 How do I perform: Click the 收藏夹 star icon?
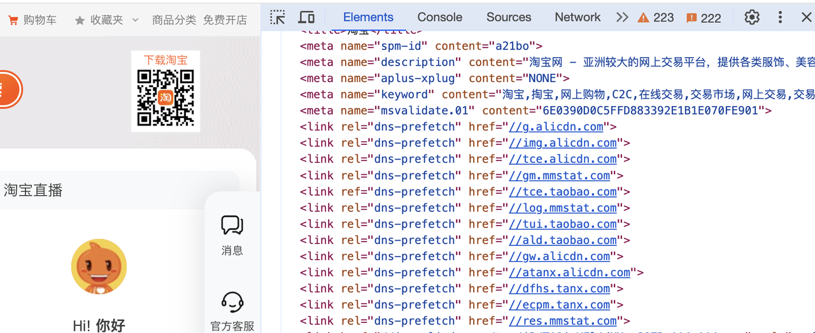click(x=80, y=21)
